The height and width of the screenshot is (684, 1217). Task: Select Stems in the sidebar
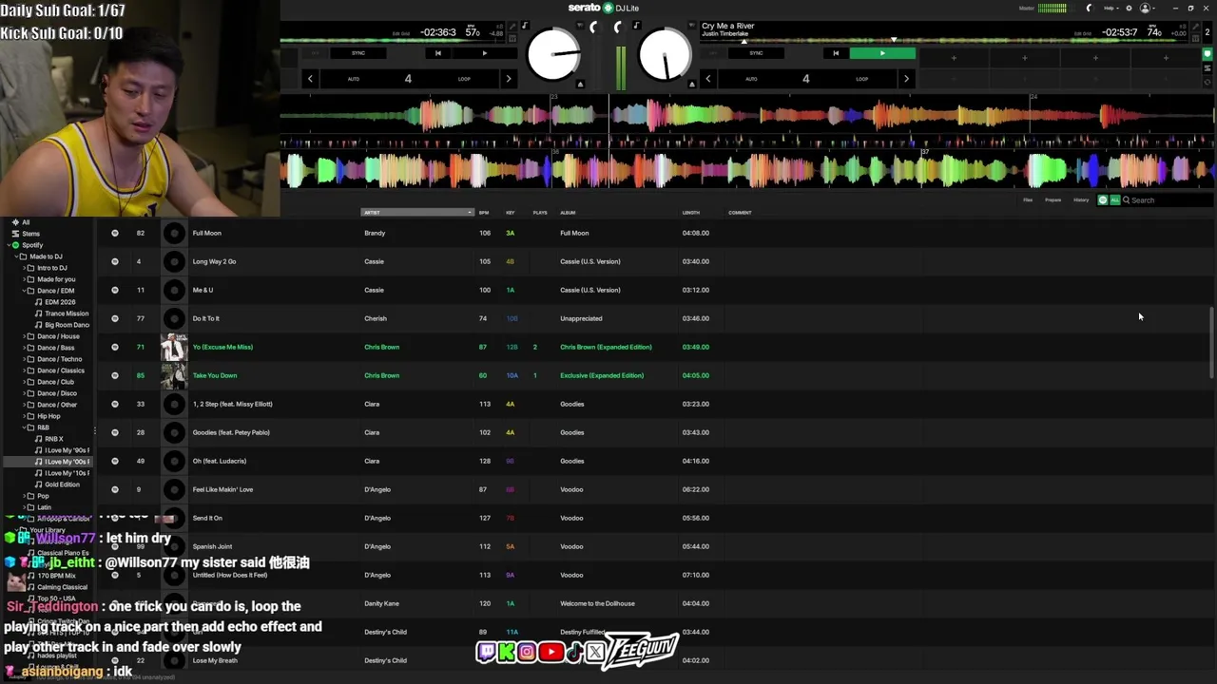[30, 234]
